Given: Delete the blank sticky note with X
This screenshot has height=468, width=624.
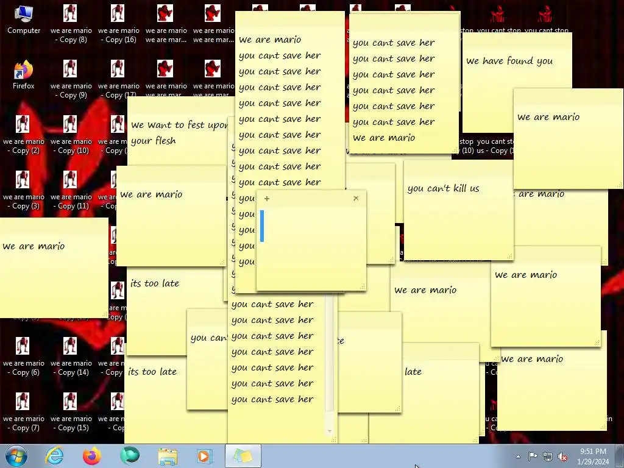Looking at the screenshot, I should click(356, 198).
